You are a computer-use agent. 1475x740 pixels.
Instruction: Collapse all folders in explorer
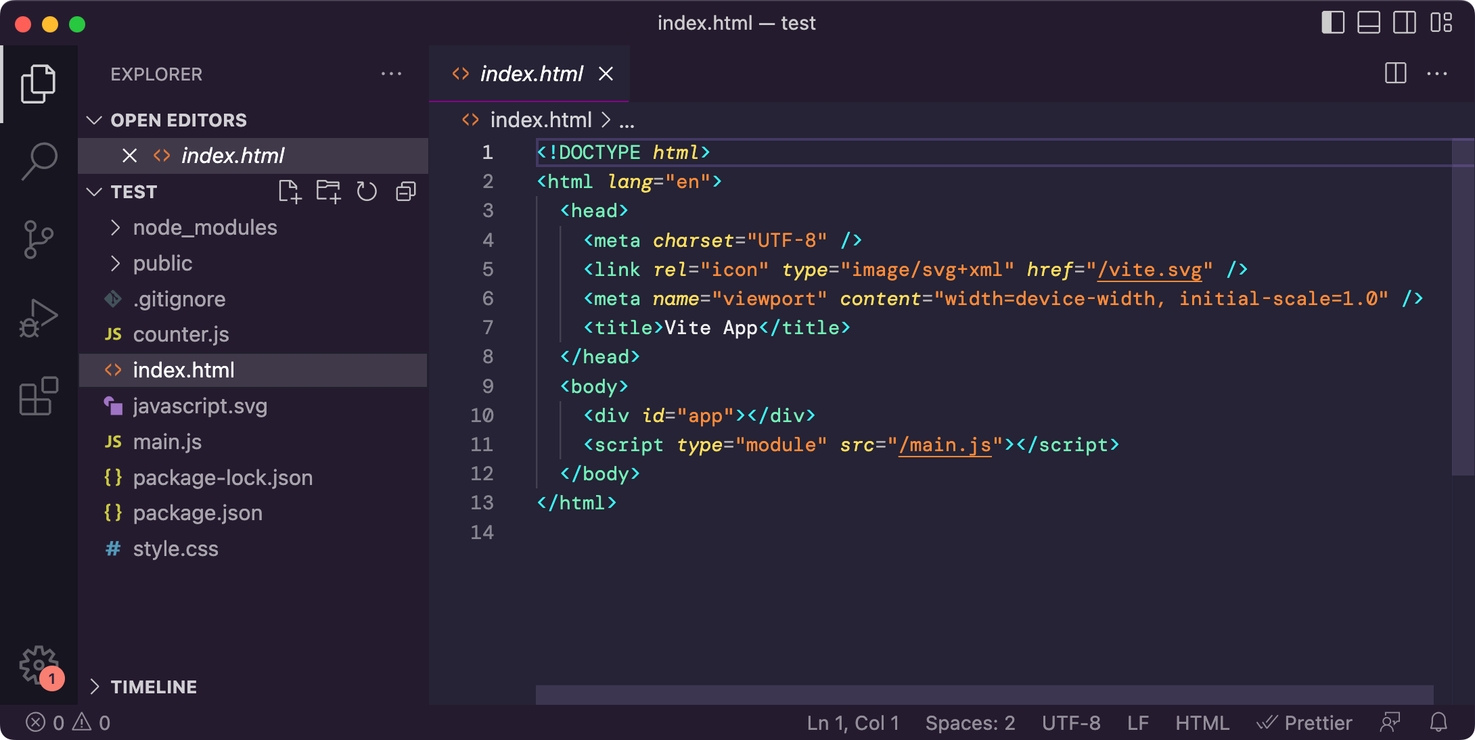pyautogui.click(x=405, y=192)
